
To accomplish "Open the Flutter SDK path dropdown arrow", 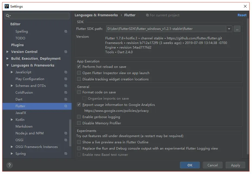I will 229,29.
